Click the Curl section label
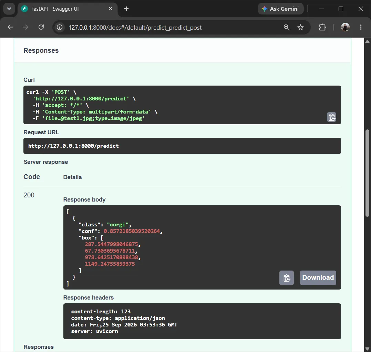 29,80
